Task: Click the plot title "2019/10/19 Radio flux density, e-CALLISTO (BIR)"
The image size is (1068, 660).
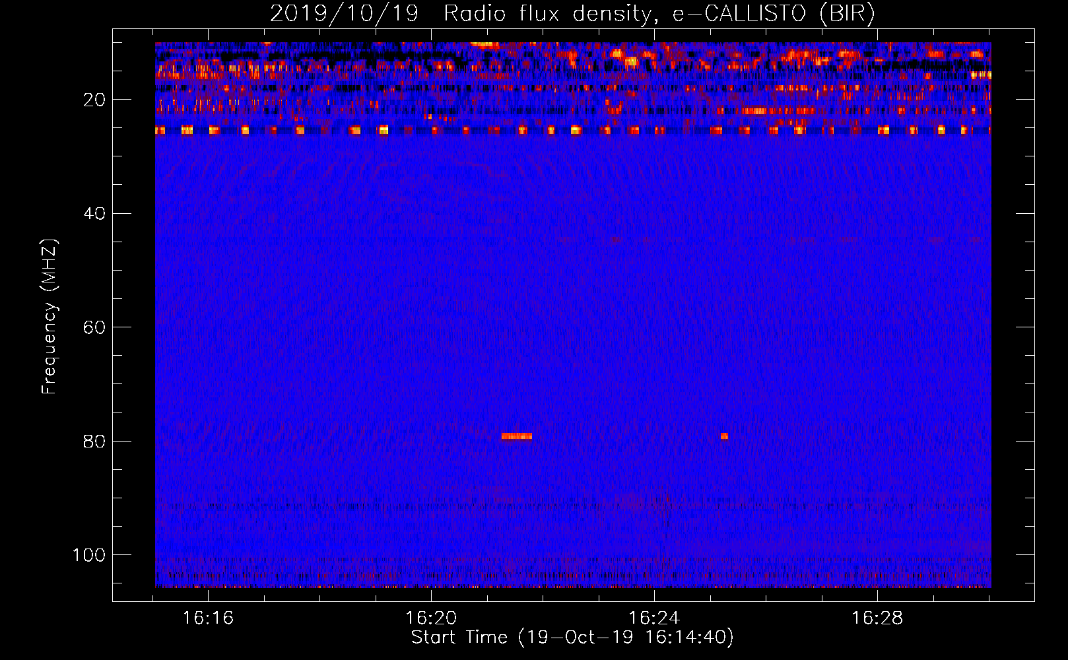Action: [x=572, y=13]
